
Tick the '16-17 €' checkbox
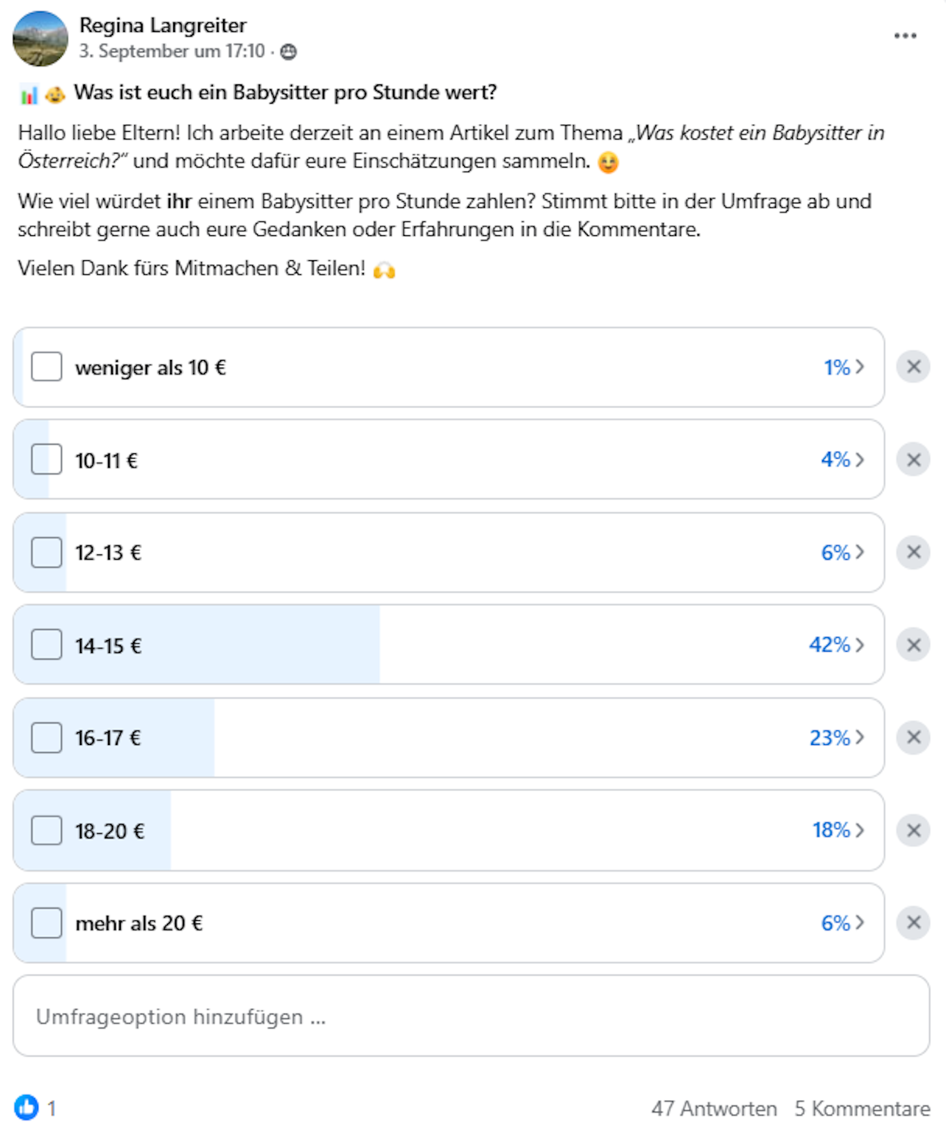[47, 737]
